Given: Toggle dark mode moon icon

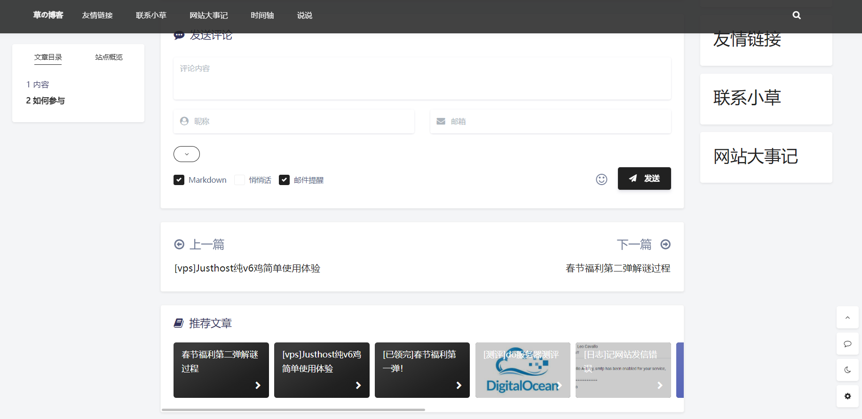Looking at the screenshot, I should [x=847, y=370].
